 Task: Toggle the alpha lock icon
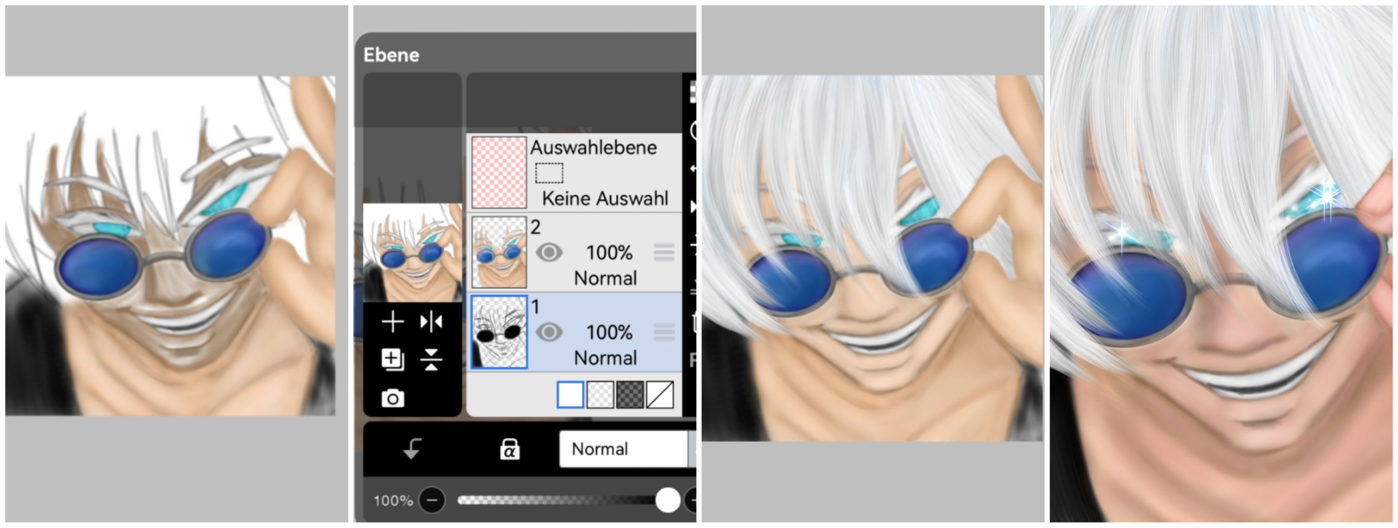pos(509,449)
